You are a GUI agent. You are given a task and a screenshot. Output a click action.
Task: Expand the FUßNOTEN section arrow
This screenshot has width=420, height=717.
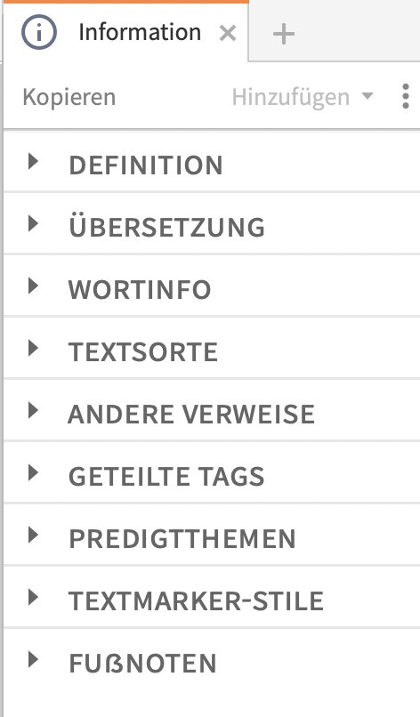[33, 659]
